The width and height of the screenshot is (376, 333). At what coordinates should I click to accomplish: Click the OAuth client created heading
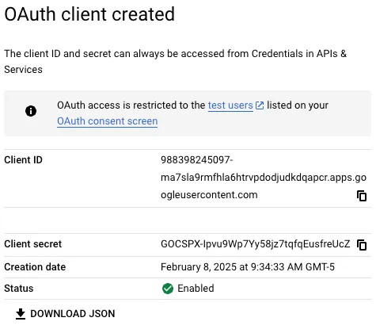[89, 14]
